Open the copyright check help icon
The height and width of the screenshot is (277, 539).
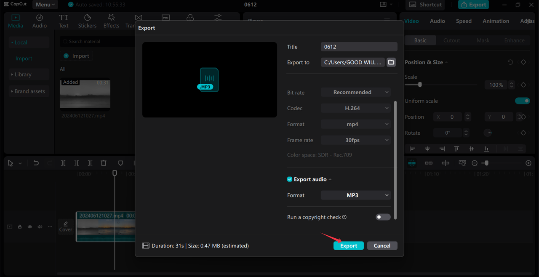[x=344, y=217]
